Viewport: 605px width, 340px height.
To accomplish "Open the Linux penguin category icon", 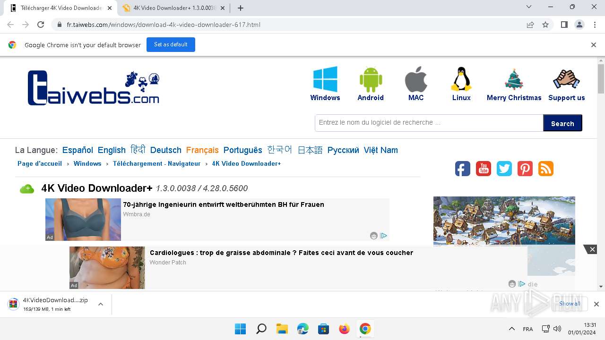I will click(461, 79).
